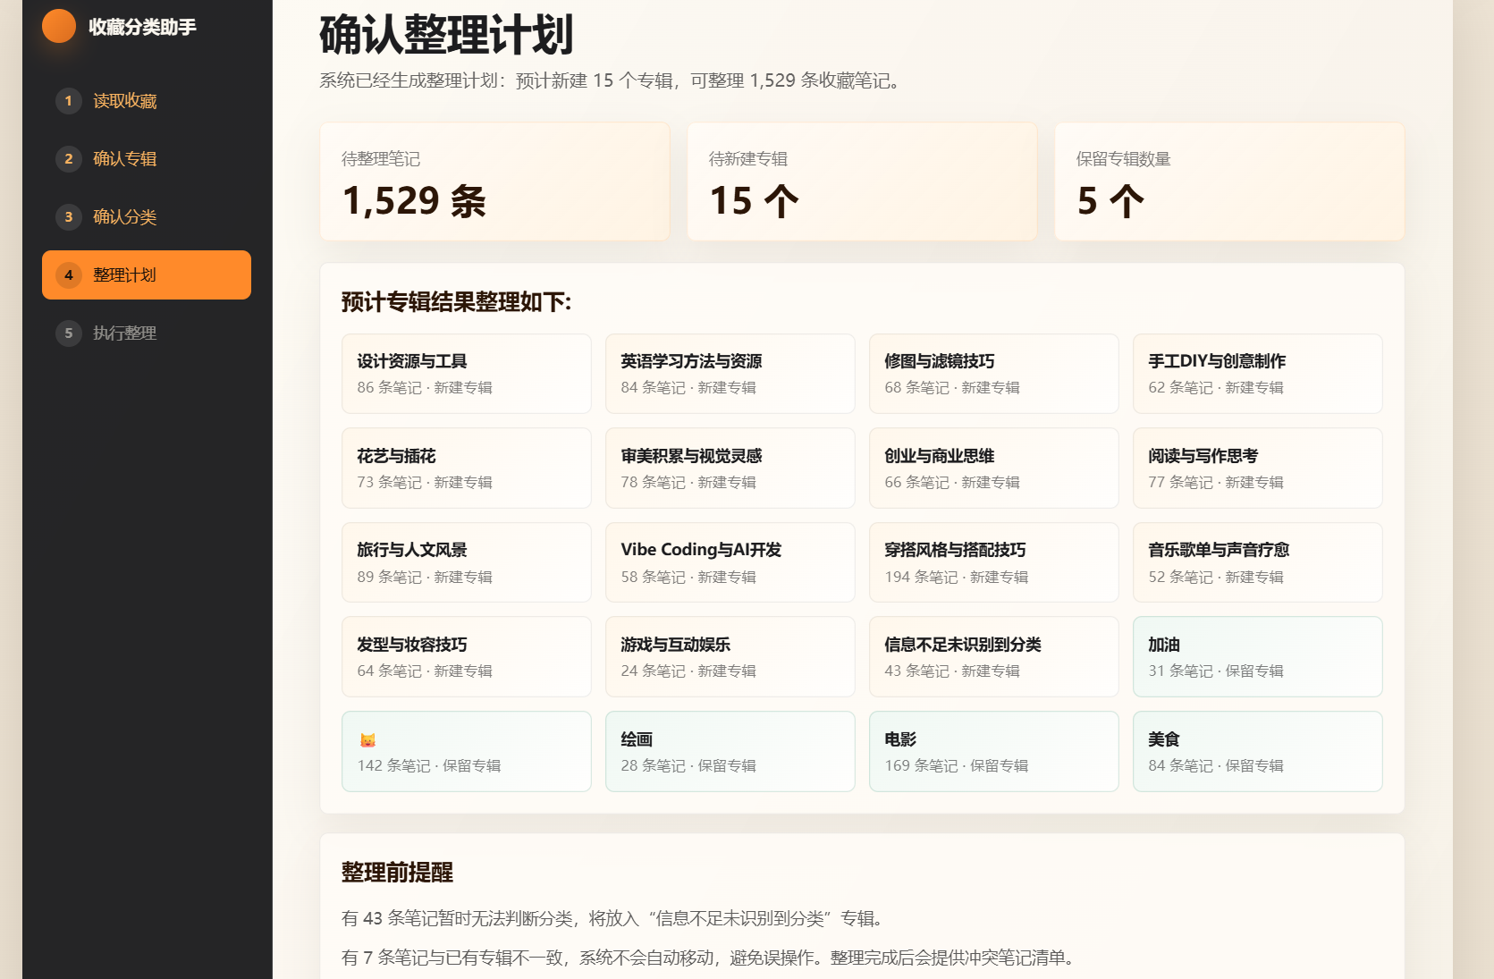The height and width of the screenshot is (979, 1494).
Task: Click the 审美积累与视觉灵感 album card
Action: tap(730, 468)
